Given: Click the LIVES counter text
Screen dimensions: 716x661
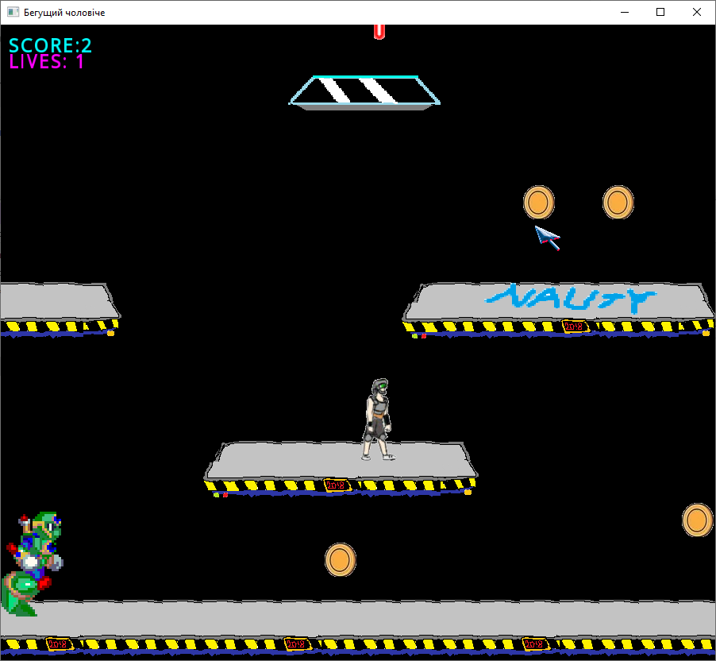Looking at the screenshot, I should [x=47, y=62].
